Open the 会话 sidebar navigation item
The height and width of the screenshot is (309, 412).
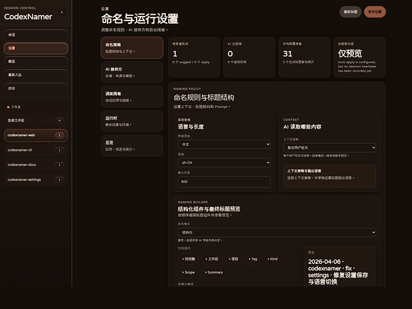36,35
